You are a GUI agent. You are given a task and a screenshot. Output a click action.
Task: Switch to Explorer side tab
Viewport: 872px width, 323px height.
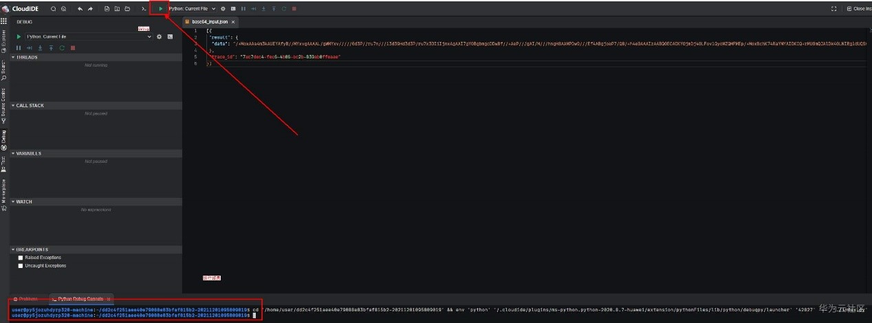coord(3,41)
